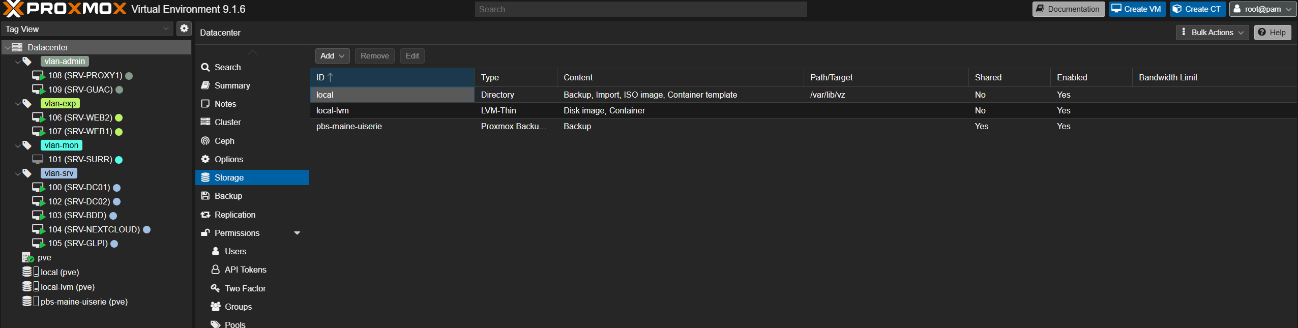Click the Two Factor key icon
Image resolution: width=1298 pixels, height=328 pixels.
click(216, 288)
